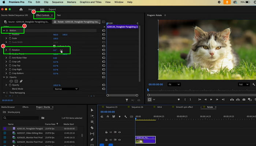Select the opacity pen mask tool
The width and height of the screenshot is (256, 146).
pyautogui.click(x=21, y=81)
